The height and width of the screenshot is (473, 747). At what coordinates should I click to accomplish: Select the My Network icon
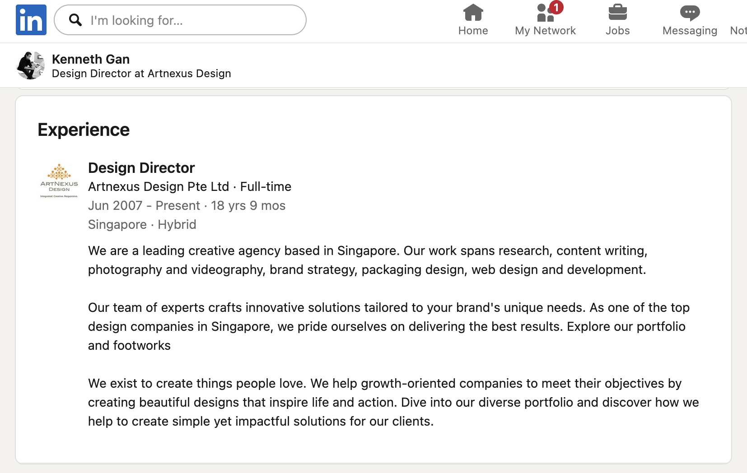pos(545,14)
